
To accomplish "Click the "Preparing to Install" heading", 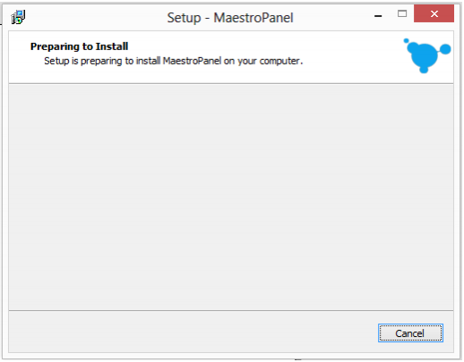I will (79, 46).
